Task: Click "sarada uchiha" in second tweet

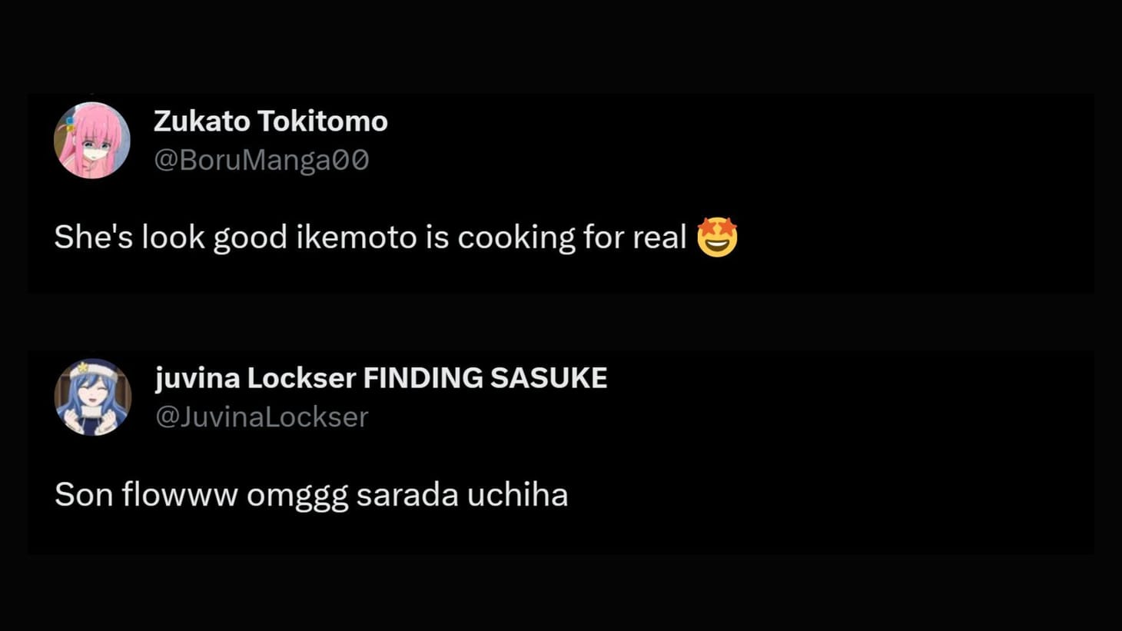Action: (x=462, y=494)
